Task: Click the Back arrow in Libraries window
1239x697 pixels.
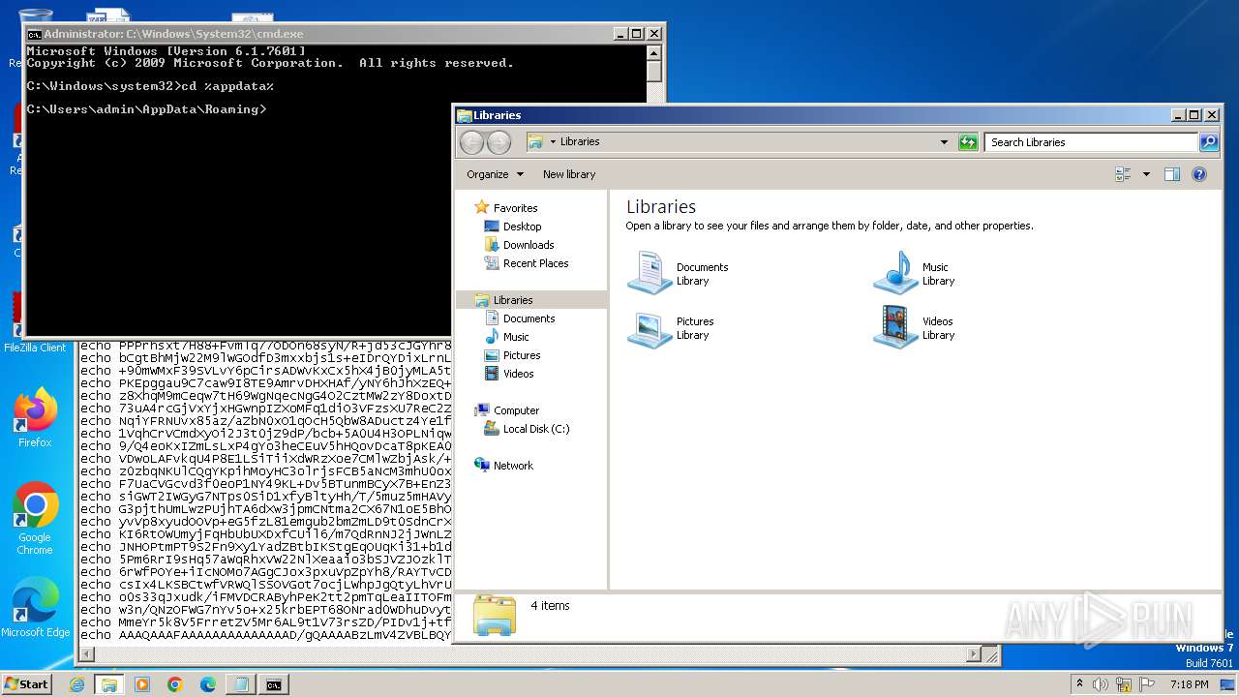Action: [x=471, y=142]
